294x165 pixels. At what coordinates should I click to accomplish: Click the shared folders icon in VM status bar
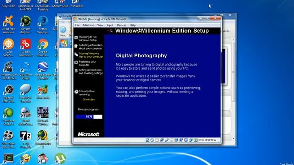tap(171, 140)
